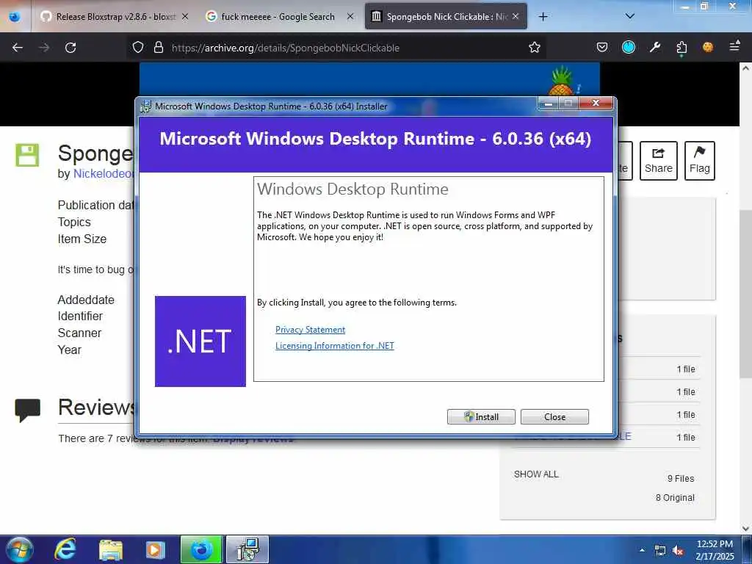Bookmark this page with the star

(535, 48)
